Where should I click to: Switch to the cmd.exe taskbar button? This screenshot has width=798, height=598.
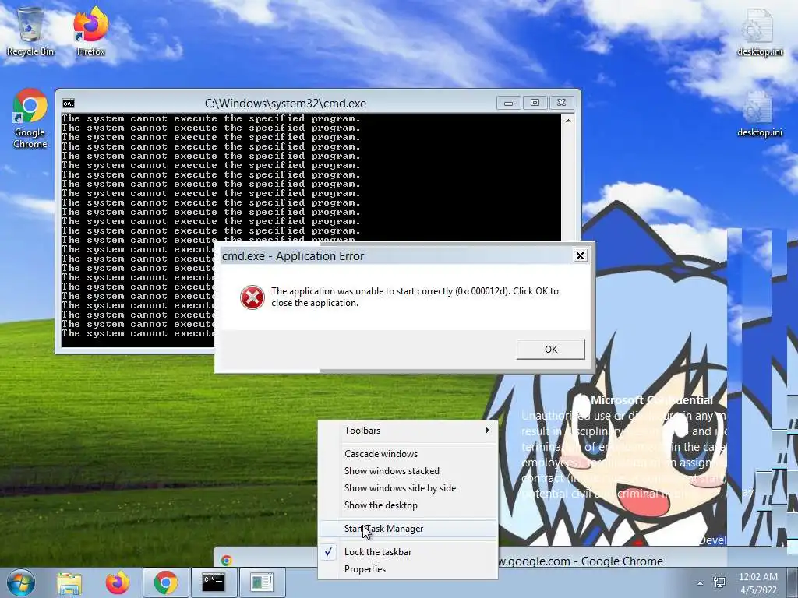click(x=214, y=582)
